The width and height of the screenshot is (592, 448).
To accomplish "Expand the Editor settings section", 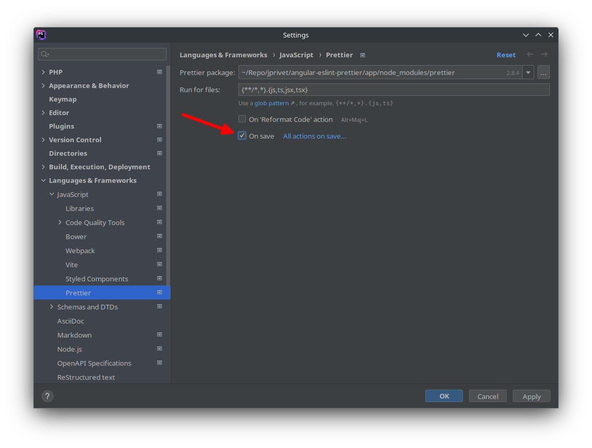I will [x=43, y=113].
